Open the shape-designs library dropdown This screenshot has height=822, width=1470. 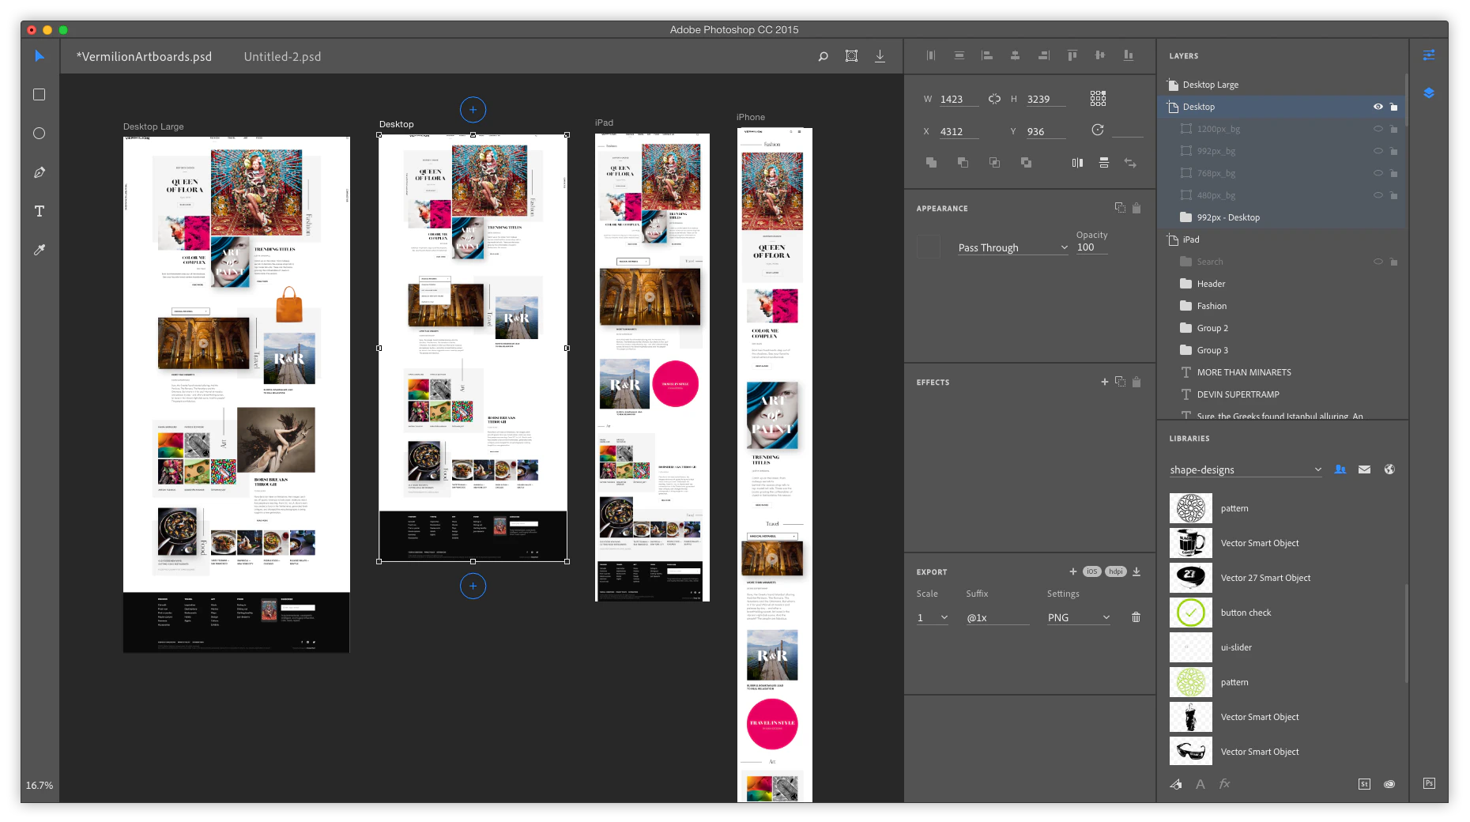pyautogui.click(x=1245, y=469)
